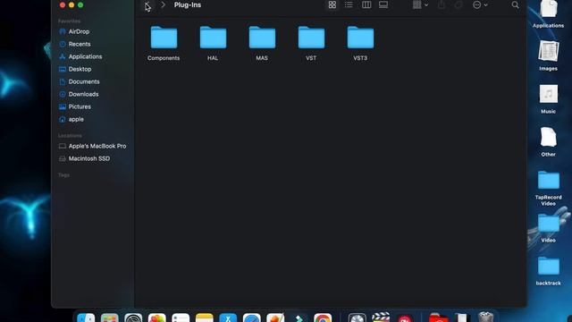Open Notes from the Dock

[205, 318]
